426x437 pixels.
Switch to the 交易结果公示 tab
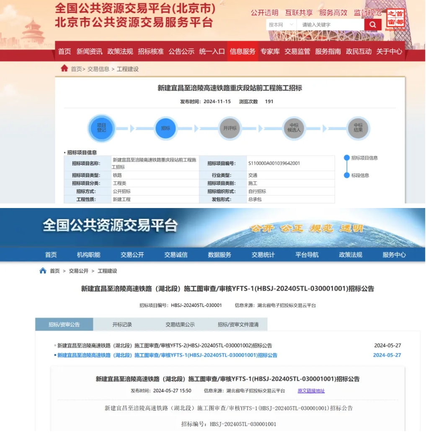pos(180,324)
